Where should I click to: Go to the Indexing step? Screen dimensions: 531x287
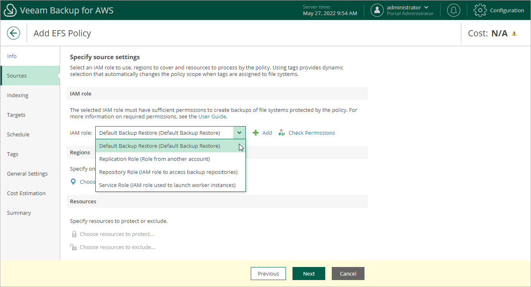(x=18, y=95)
